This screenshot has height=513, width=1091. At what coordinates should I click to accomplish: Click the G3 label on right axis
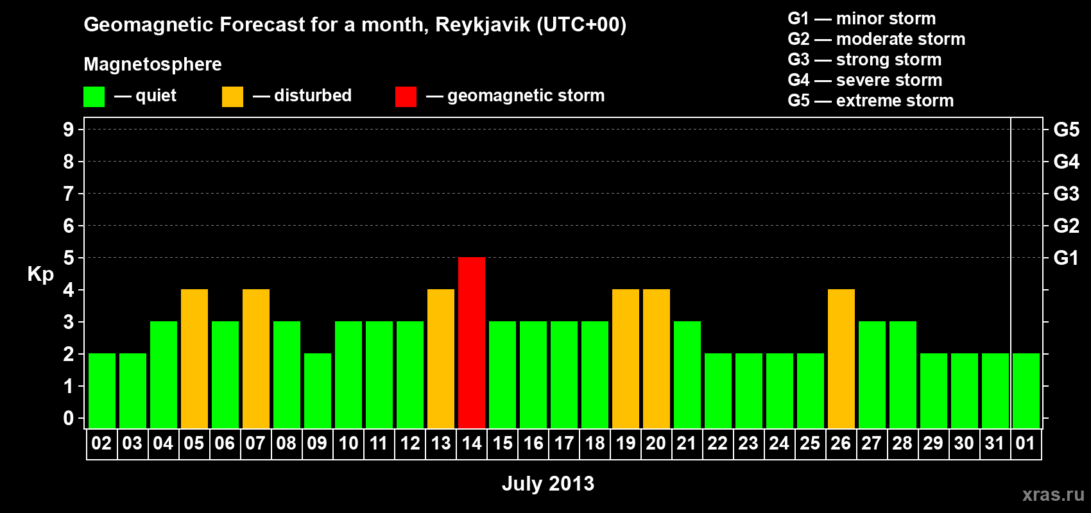pyautogui.click(x=1066, y=194)
